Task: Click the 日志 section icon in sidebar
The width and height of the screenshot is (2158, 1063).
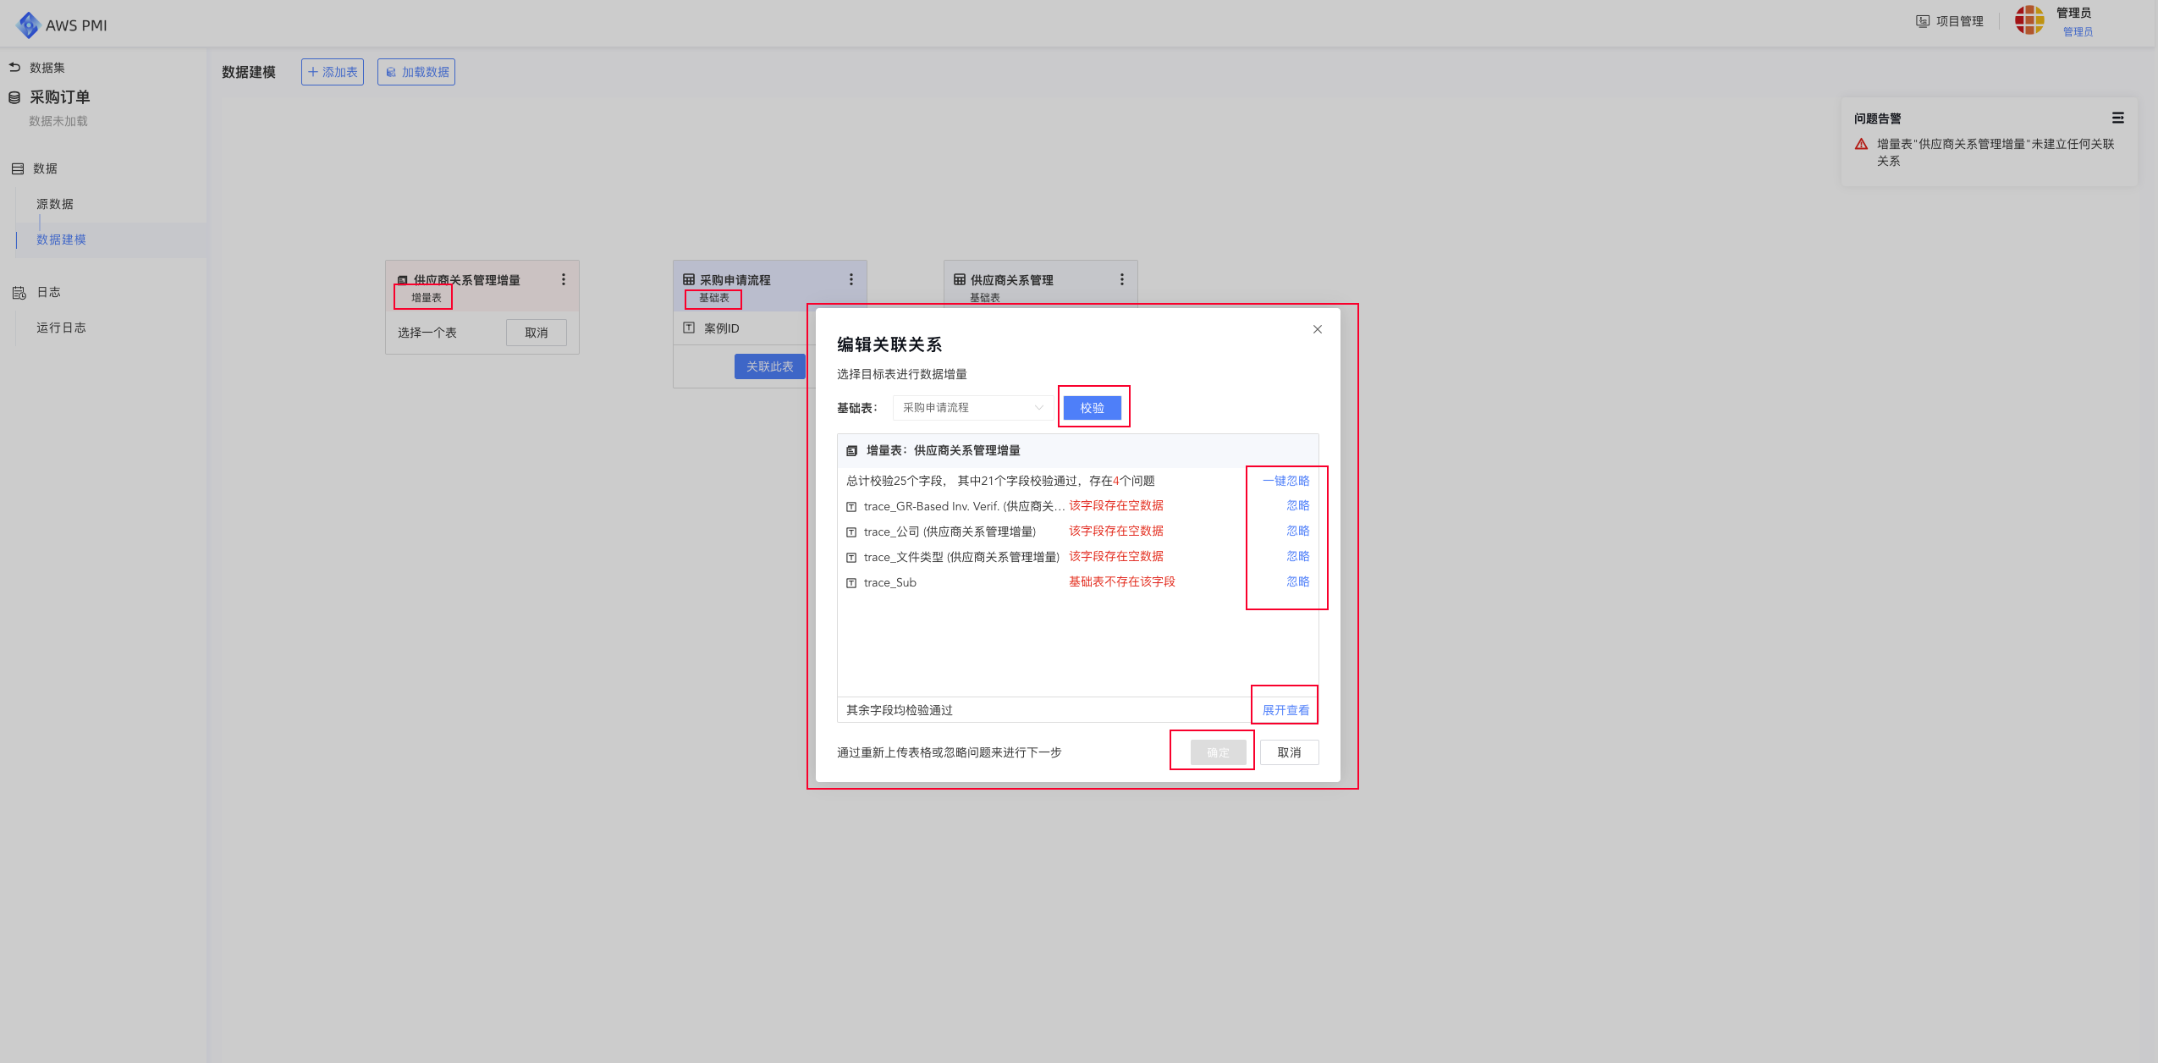Action: pyautogui.click(x=19, y=292)
